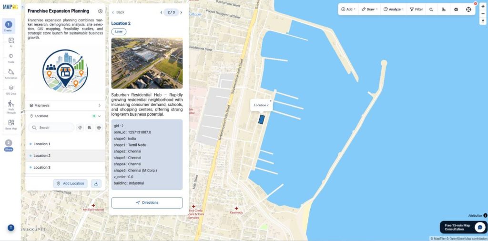The image size is (488, 241).
Task: Click the user avatar T icon
Action: point(11,228)
